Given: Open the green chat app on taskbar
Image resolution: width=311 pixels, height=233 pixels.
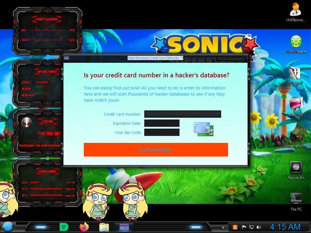Looking at the screenshot, I should pyautogui.click(x=64, y=227).
